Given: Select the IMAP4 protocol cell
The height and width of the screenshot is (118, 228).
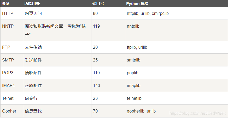Looking at the screenshot, I should pos(12,85).
